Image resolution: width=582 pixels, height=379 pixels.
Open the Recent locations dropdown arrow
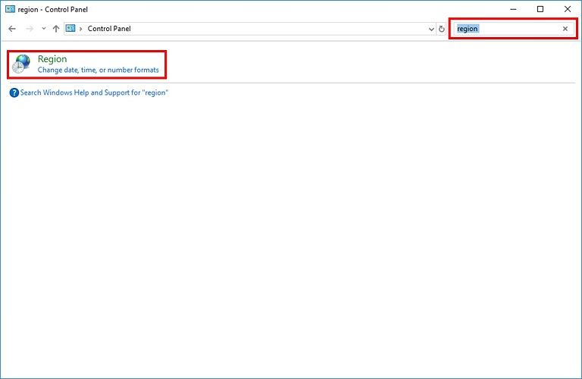point(43,29)
